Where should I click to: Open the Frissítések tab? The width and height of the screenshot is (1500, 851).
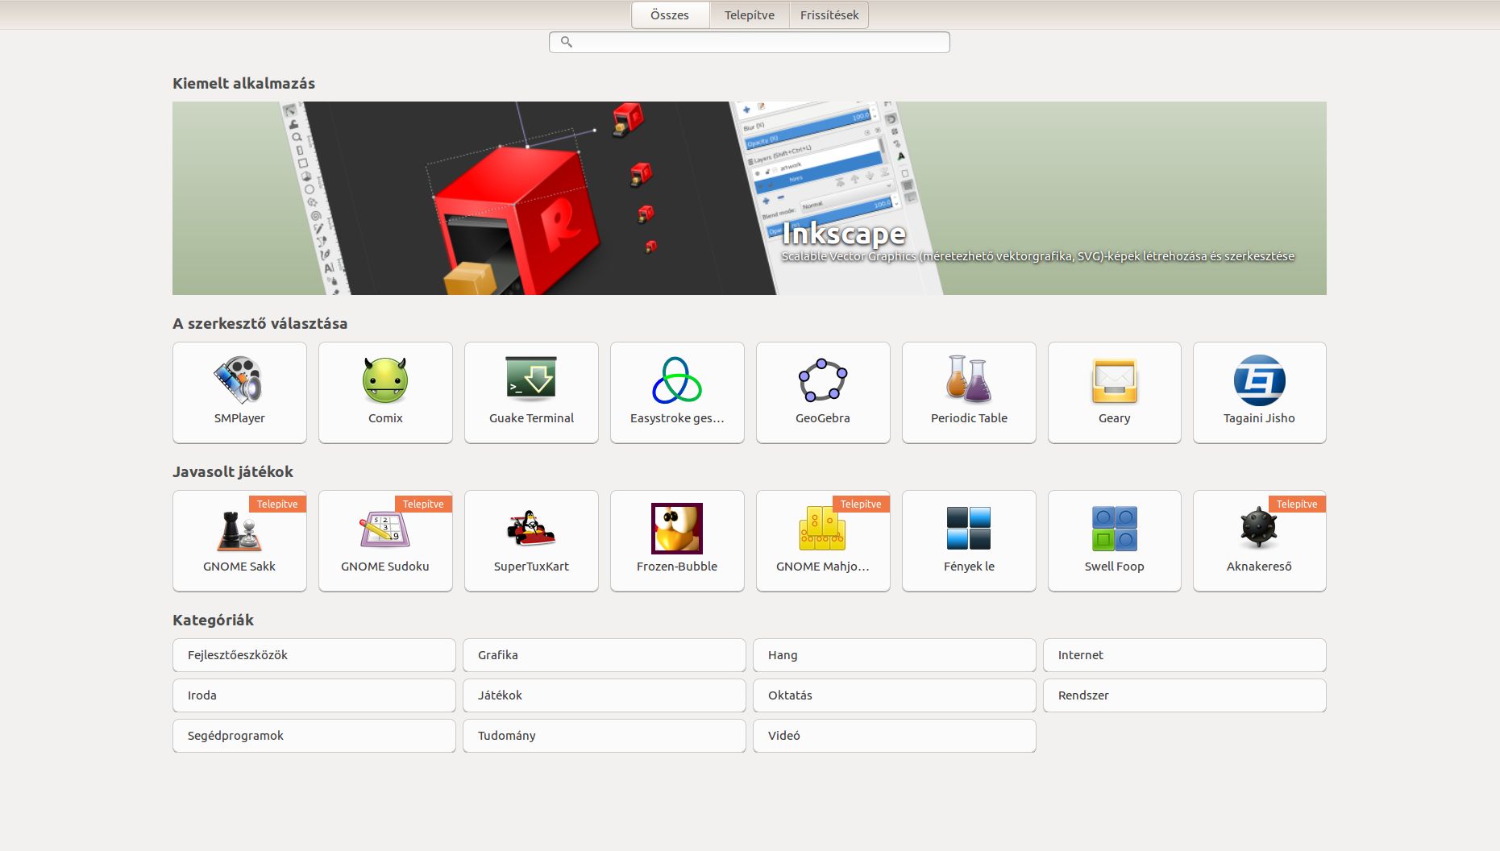tap(829, 15)
